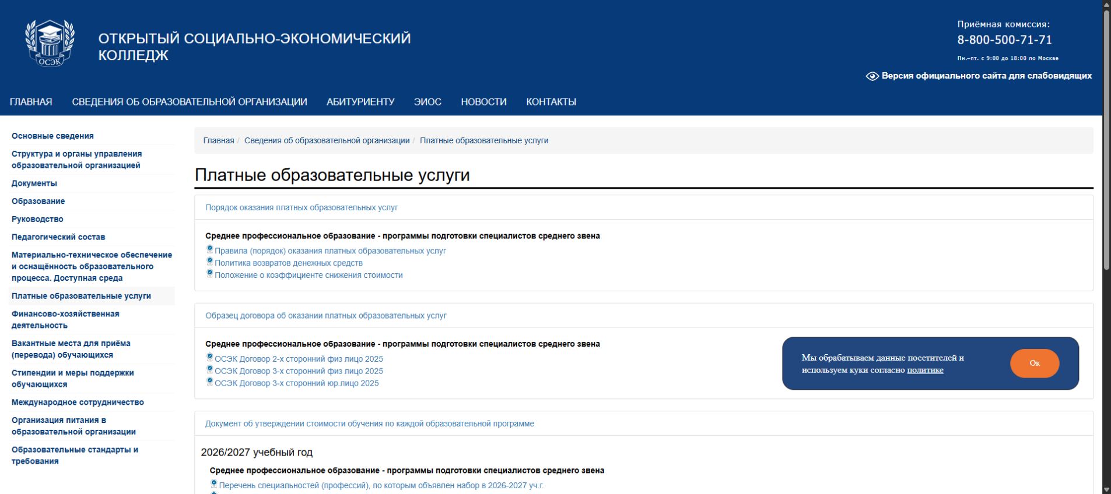Collapse the Образец договора об оказании услуг panel
The height and width of the screenshot is (494, 1111).
coord(325,316)
